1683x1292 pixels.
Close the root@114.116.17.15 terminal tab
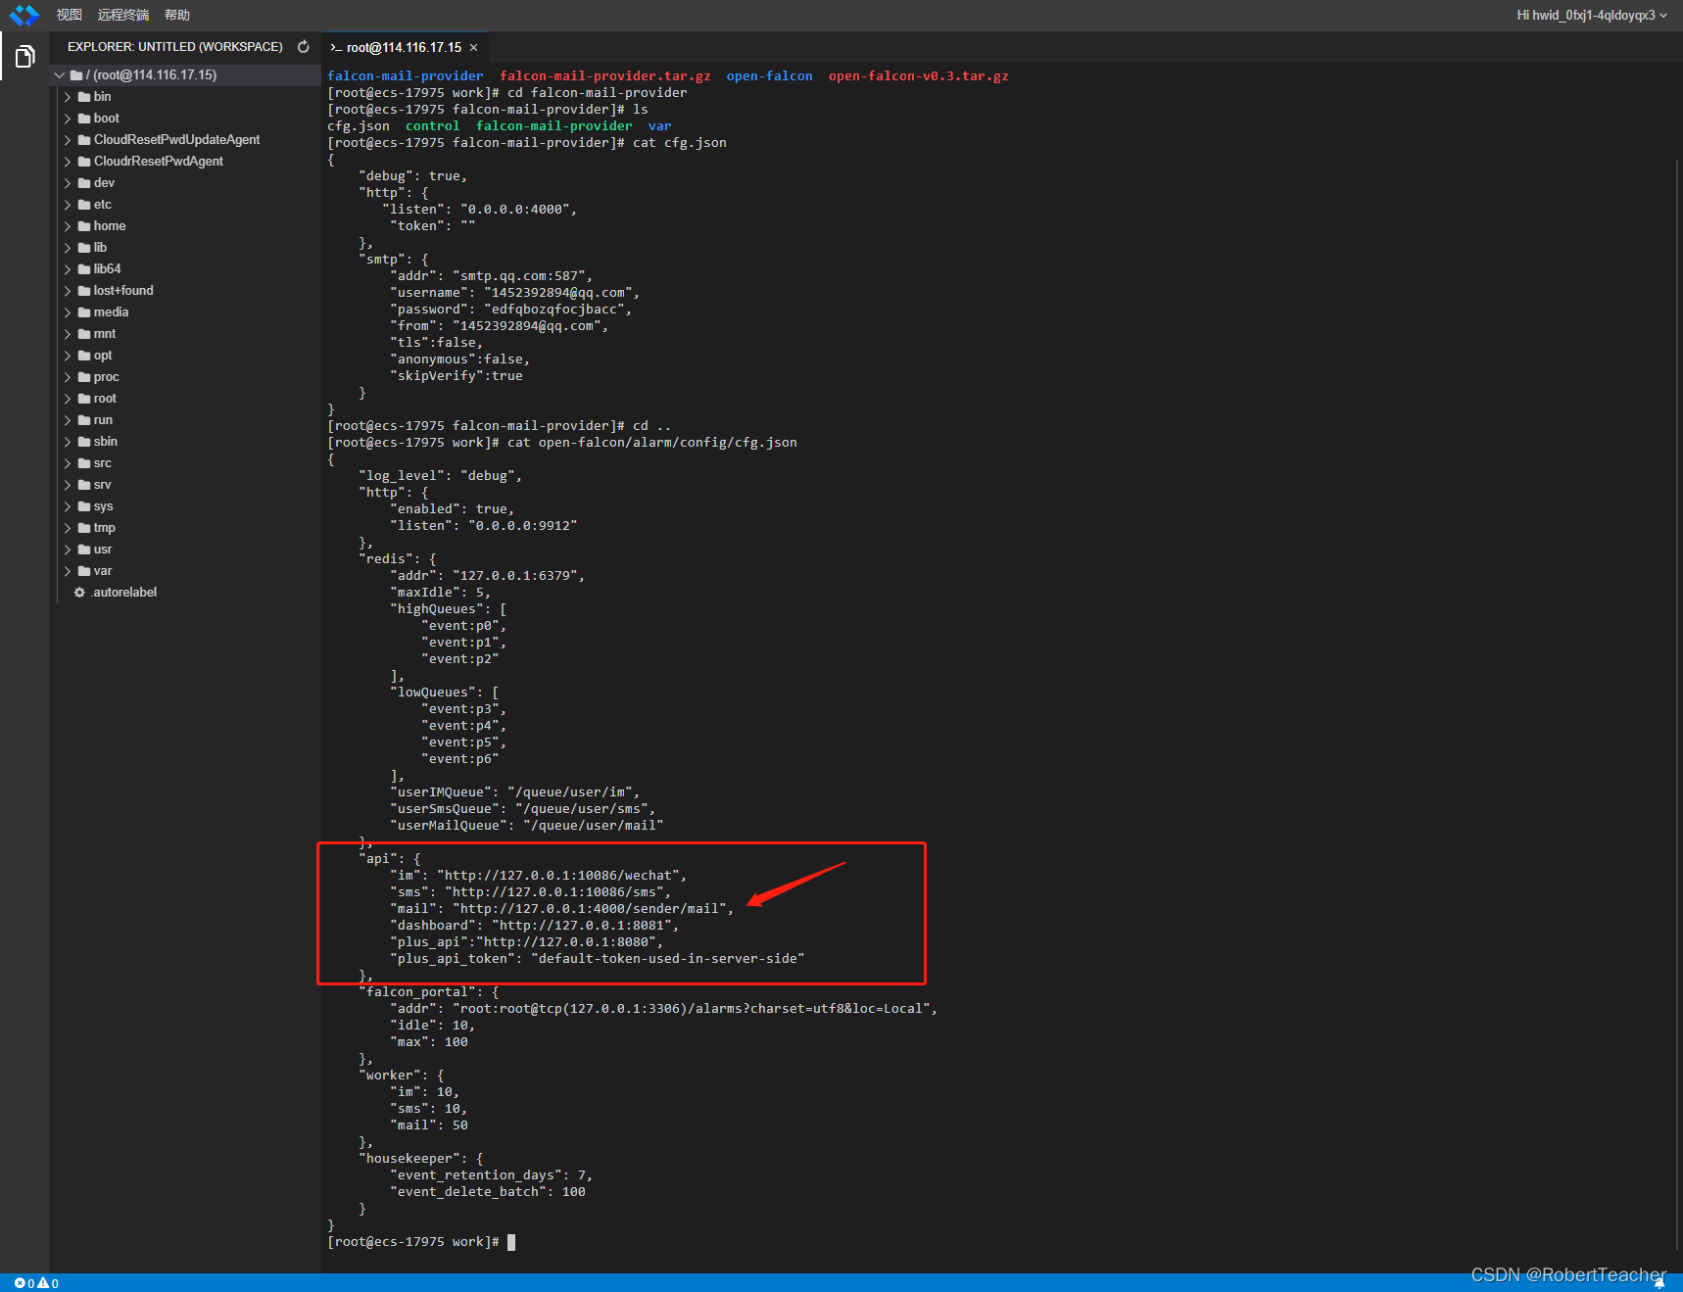(474, 48)
